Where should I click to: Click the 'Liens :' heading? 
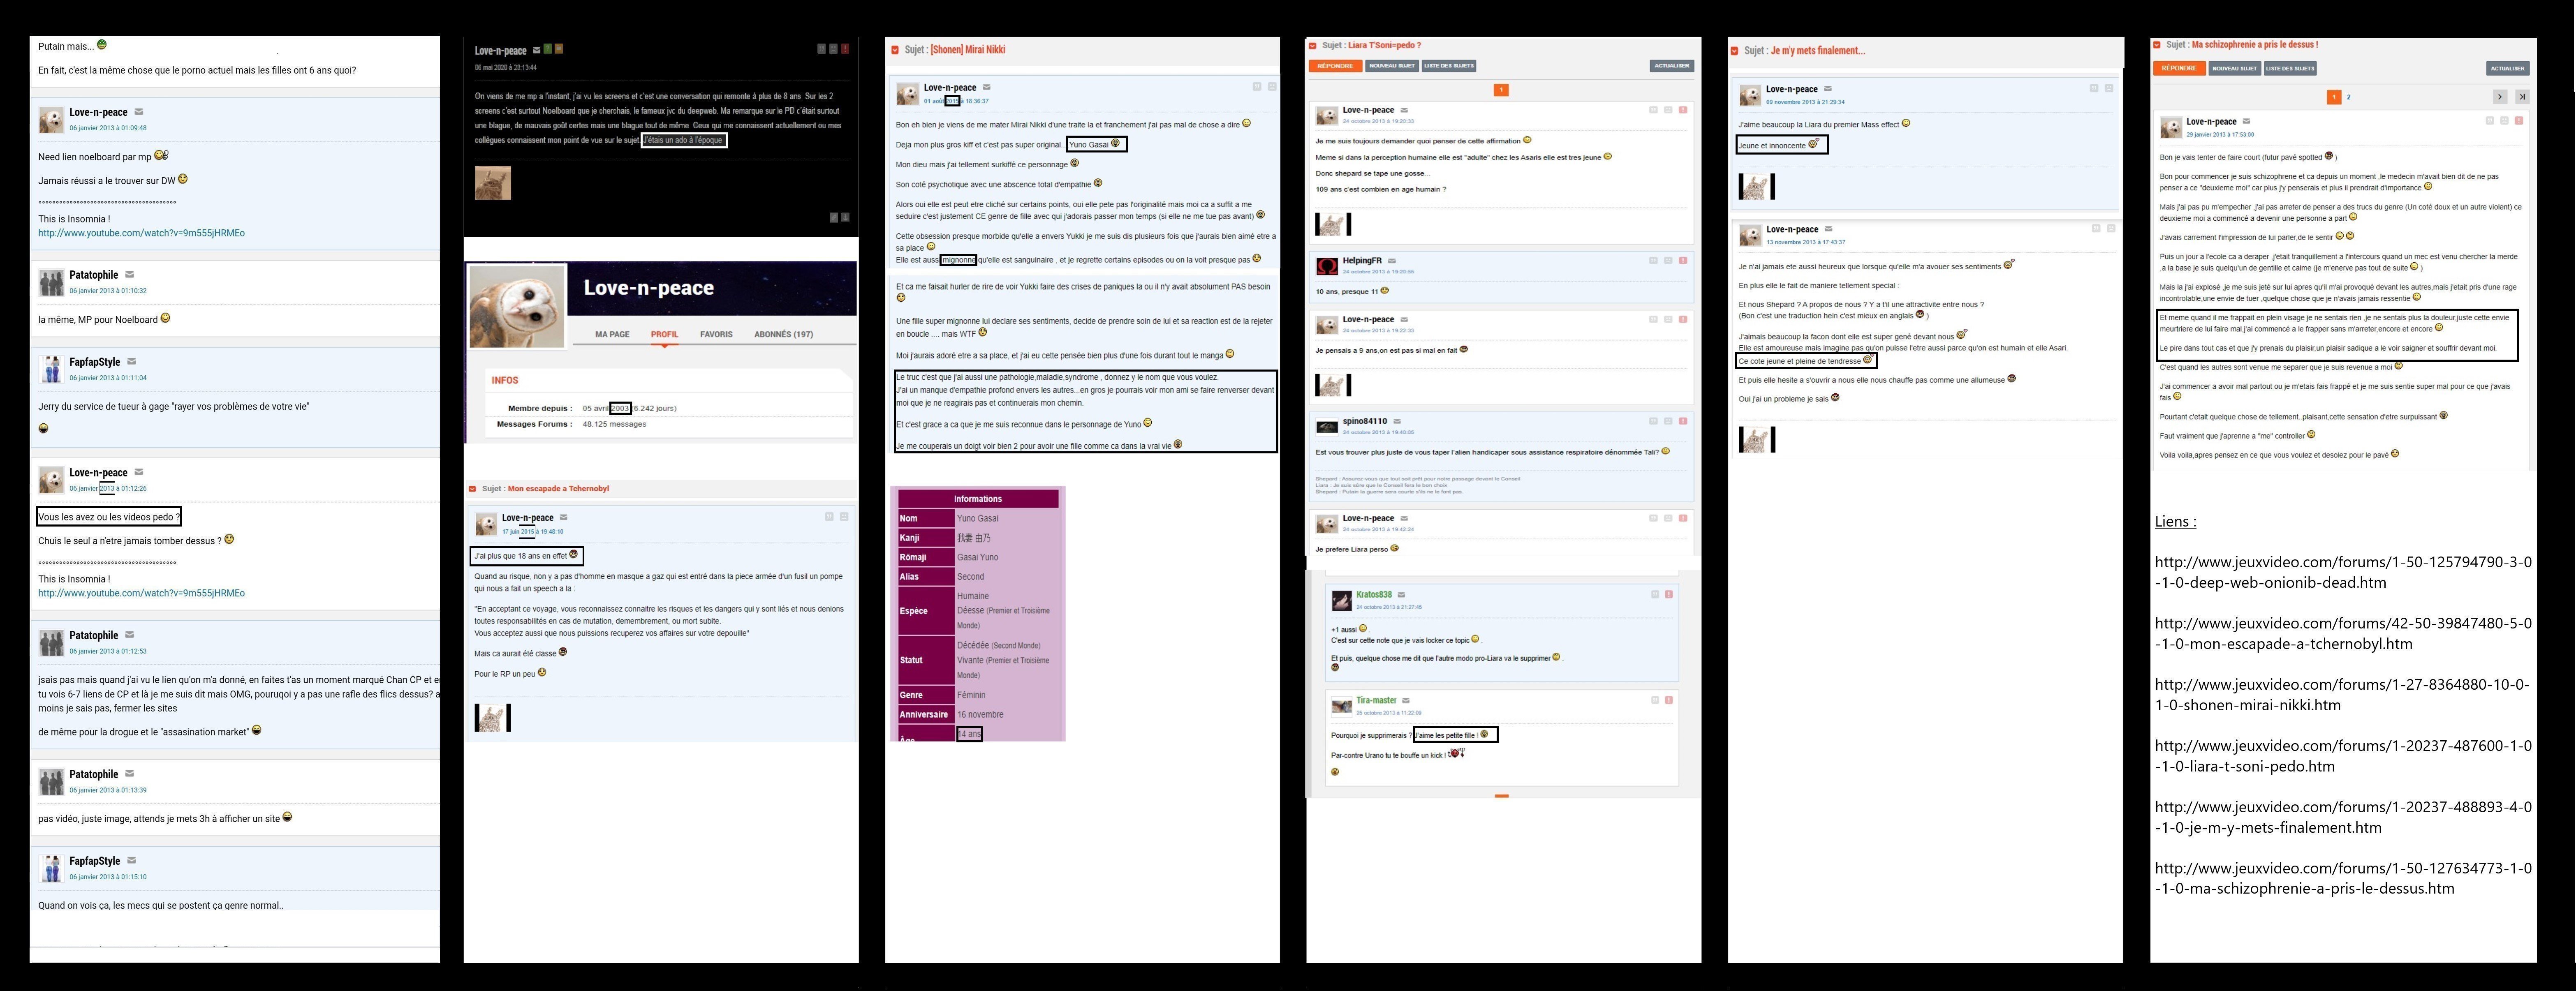(x=2175, y=521)
